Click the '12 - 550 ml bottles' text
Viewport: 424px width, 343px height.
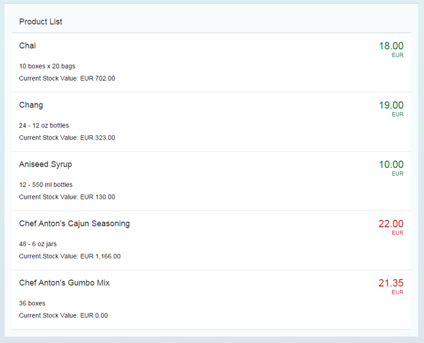46,185
